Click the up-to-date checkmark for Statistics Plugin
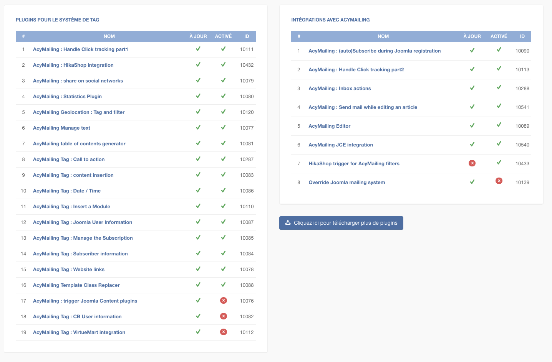This screenshot has height=362, width=552. click(198, 96)
